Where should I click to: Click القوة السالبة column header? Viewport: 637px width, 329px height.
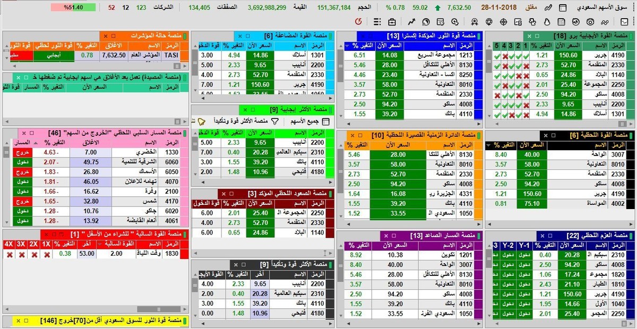point(116,244)
